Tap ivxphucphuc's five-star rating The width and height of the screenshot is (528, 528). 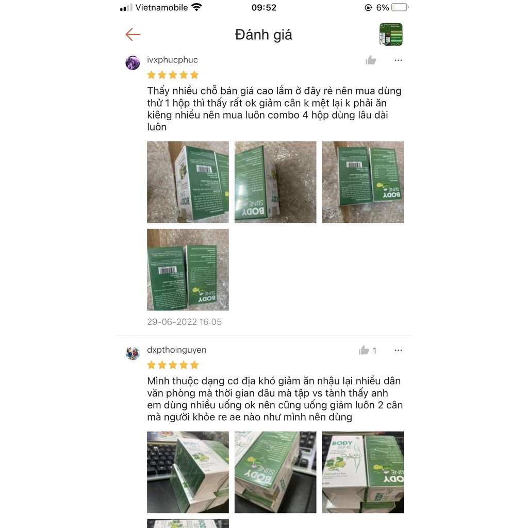tap(173, 75)
